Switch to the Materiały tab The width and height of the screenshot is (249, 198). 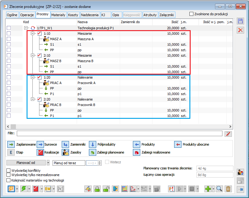(58, 15)
